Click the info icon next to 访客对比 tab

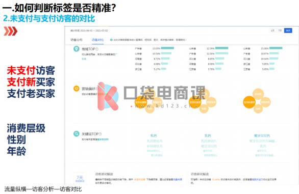click(111, 40)
